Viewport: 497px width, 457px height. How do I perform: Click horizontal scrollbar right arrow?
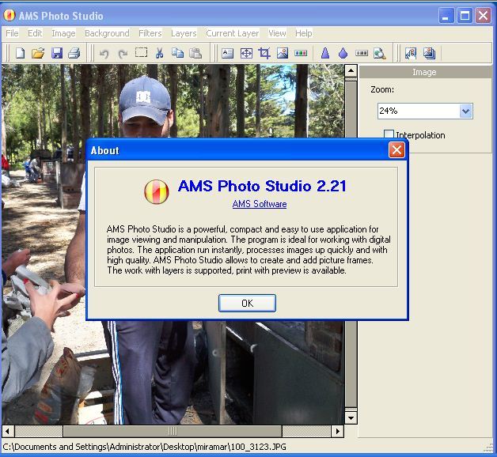point(338,431)
